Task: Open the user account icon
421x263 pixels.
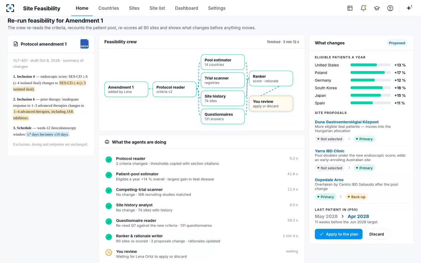Action: (390, 8)
